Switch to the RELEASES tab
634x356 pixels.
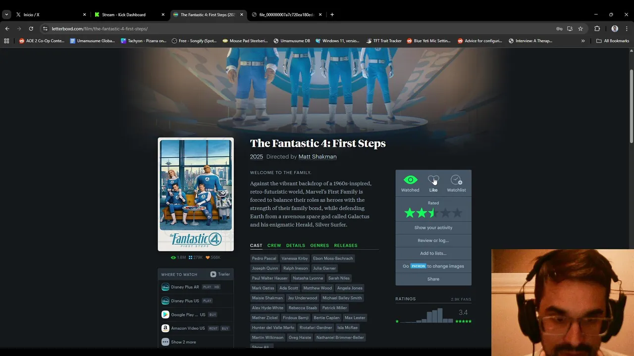click(346, 245)
